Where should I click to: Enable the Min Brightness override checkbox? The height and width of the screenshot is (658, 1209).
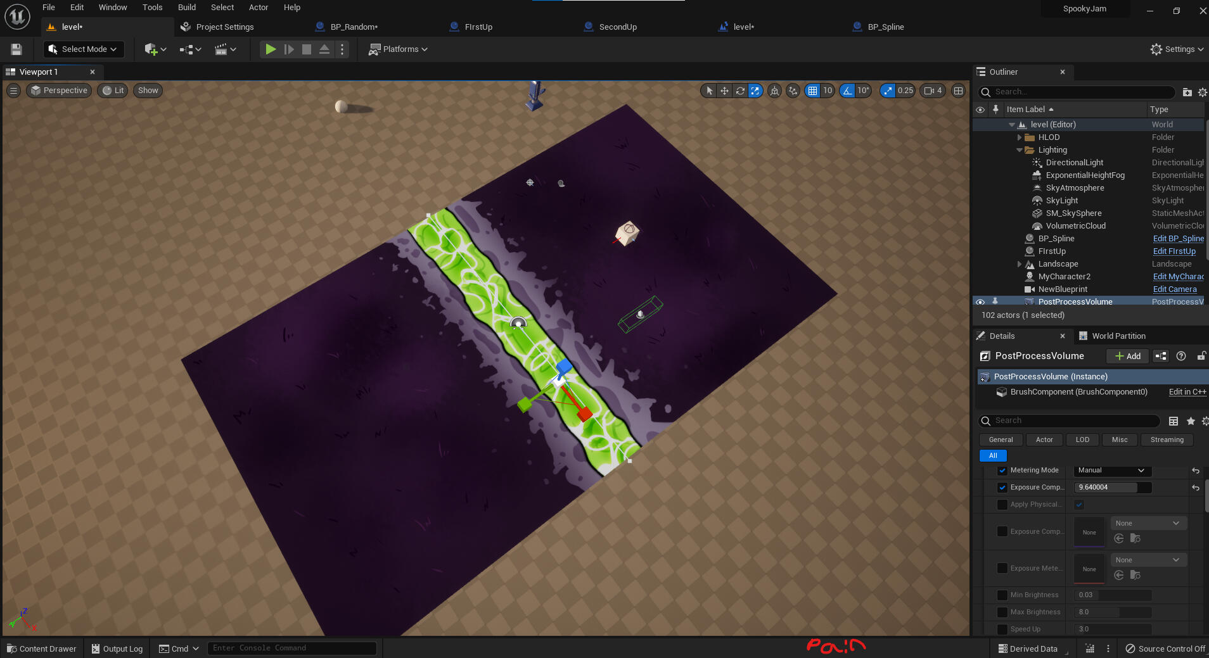(x=1002, y=595)
